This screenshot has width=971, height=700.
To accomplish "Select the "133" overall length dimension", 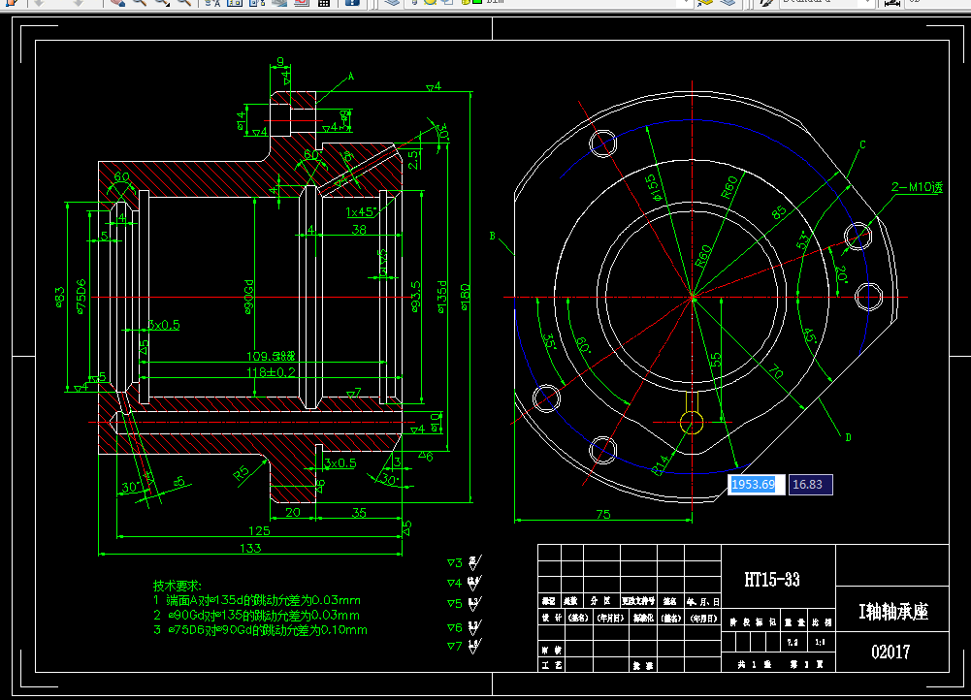I will point(250,547).
